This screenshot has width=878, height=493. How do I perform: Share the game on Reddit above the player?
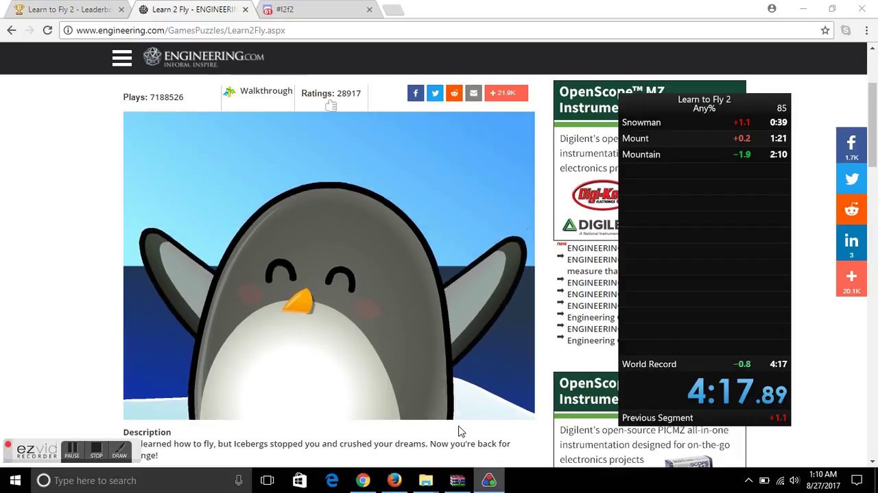454,93
